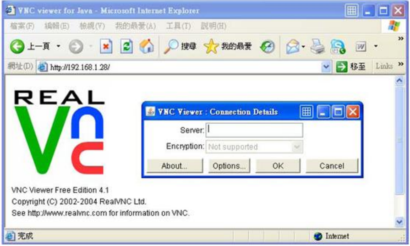This screenshot has width=410, height=246.
Task: Click the 完成 status text
Action: point(25,236)
